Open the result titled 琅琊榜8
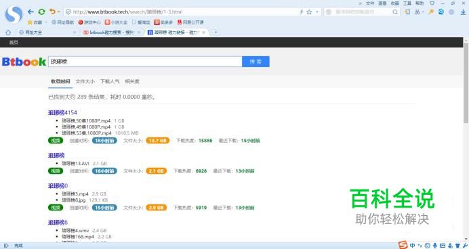 58,223
